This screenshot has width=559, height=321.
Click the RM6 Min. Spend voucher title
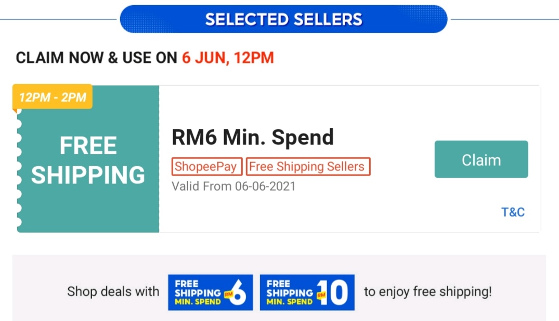(x=253, y=138)
